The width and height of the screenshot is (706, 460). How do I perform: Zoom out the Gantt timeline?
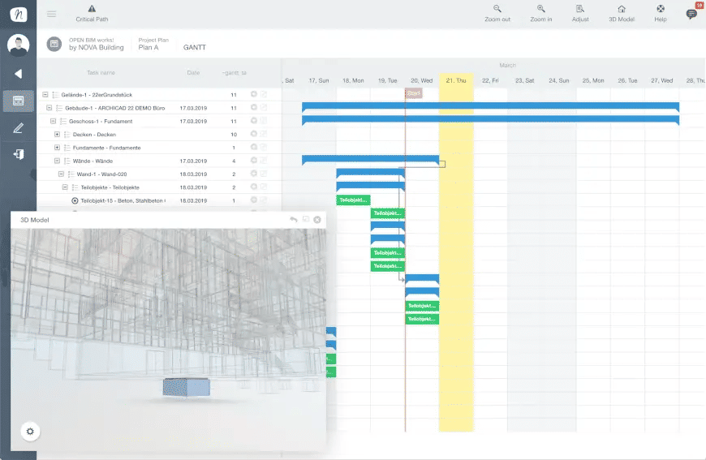(497, 13)
